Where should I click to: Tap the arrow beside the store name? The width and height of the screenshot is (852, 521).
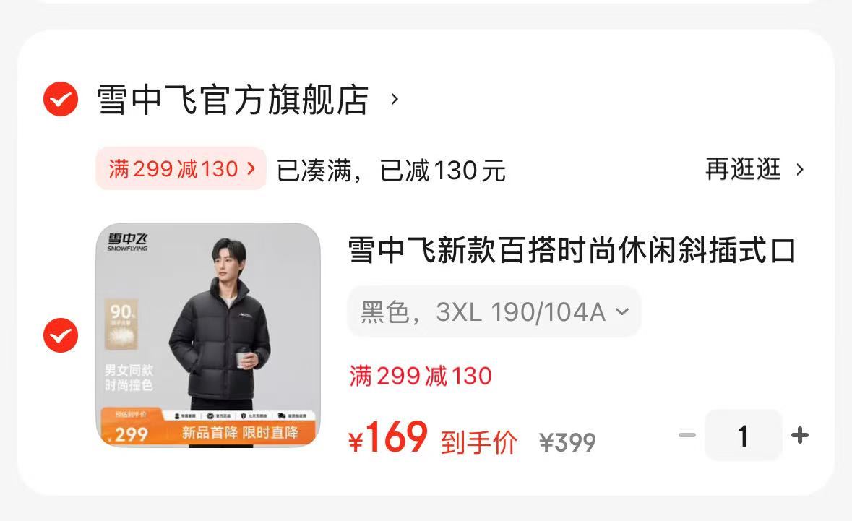[x=395, y=100]
